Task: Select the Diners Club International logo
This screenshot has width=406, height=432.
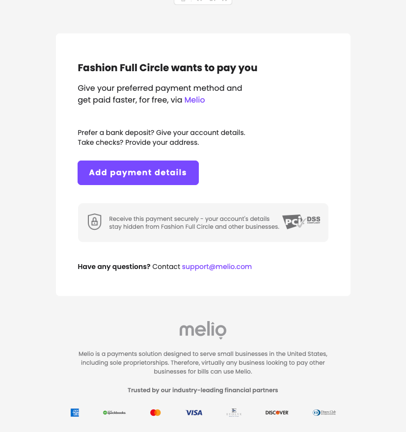Action: pyautogui.click(x=324, y=412)
